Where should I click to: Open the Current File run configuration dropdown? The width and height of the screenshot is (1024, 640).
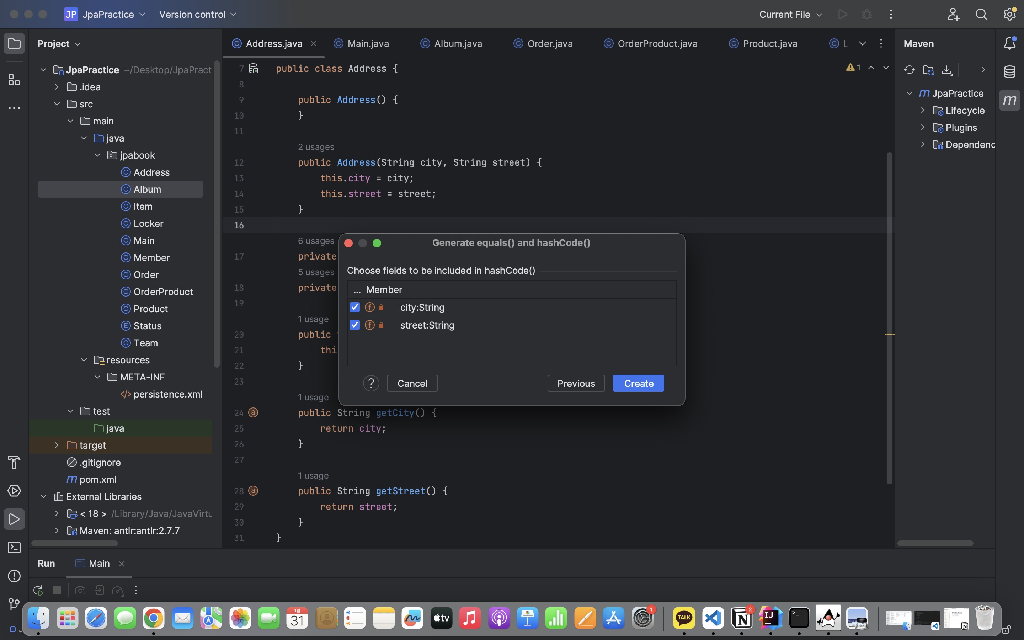click(x=790, y=14)
